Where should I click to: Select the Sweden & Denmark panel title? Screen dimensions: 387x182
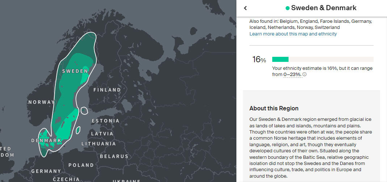point(324,8)
